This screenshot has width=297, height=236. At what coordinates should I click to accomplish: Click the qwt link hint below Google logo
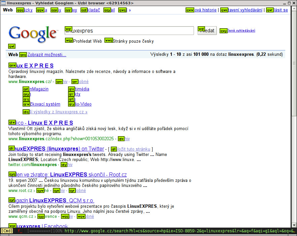[x=12, y=46]
